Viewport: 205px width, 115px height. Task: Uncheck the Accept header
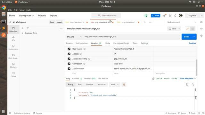[x=69, y=54]
